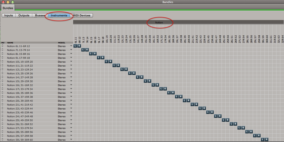
Task: Switch to the Outputs tab
Action: click(24, 15)
